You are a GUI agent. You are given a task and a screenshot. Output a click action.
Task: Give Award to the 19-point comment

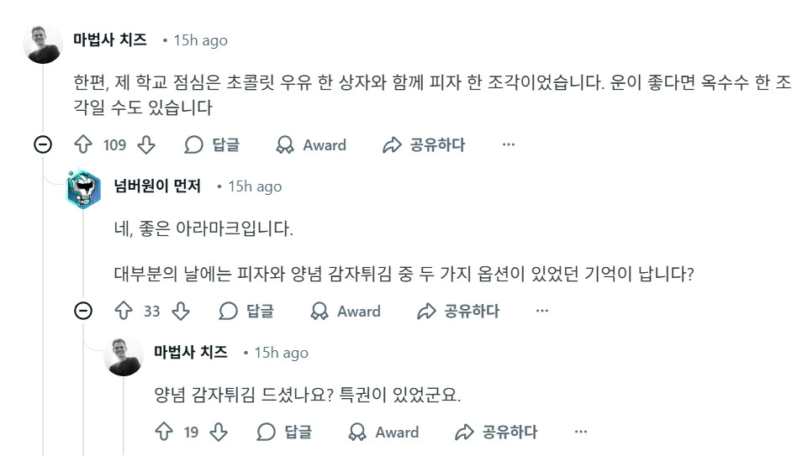coord(383,432)
